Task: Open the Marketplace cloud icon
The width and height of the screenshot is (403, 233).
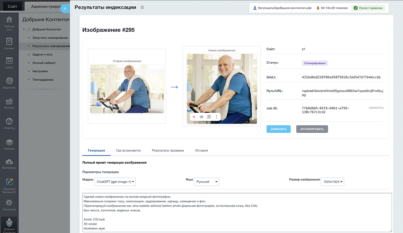Action: coord(9,163)
